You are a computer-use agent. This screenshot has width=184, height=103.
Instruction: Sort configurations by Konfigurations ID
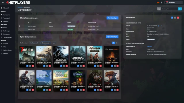(x=34, y=43)
